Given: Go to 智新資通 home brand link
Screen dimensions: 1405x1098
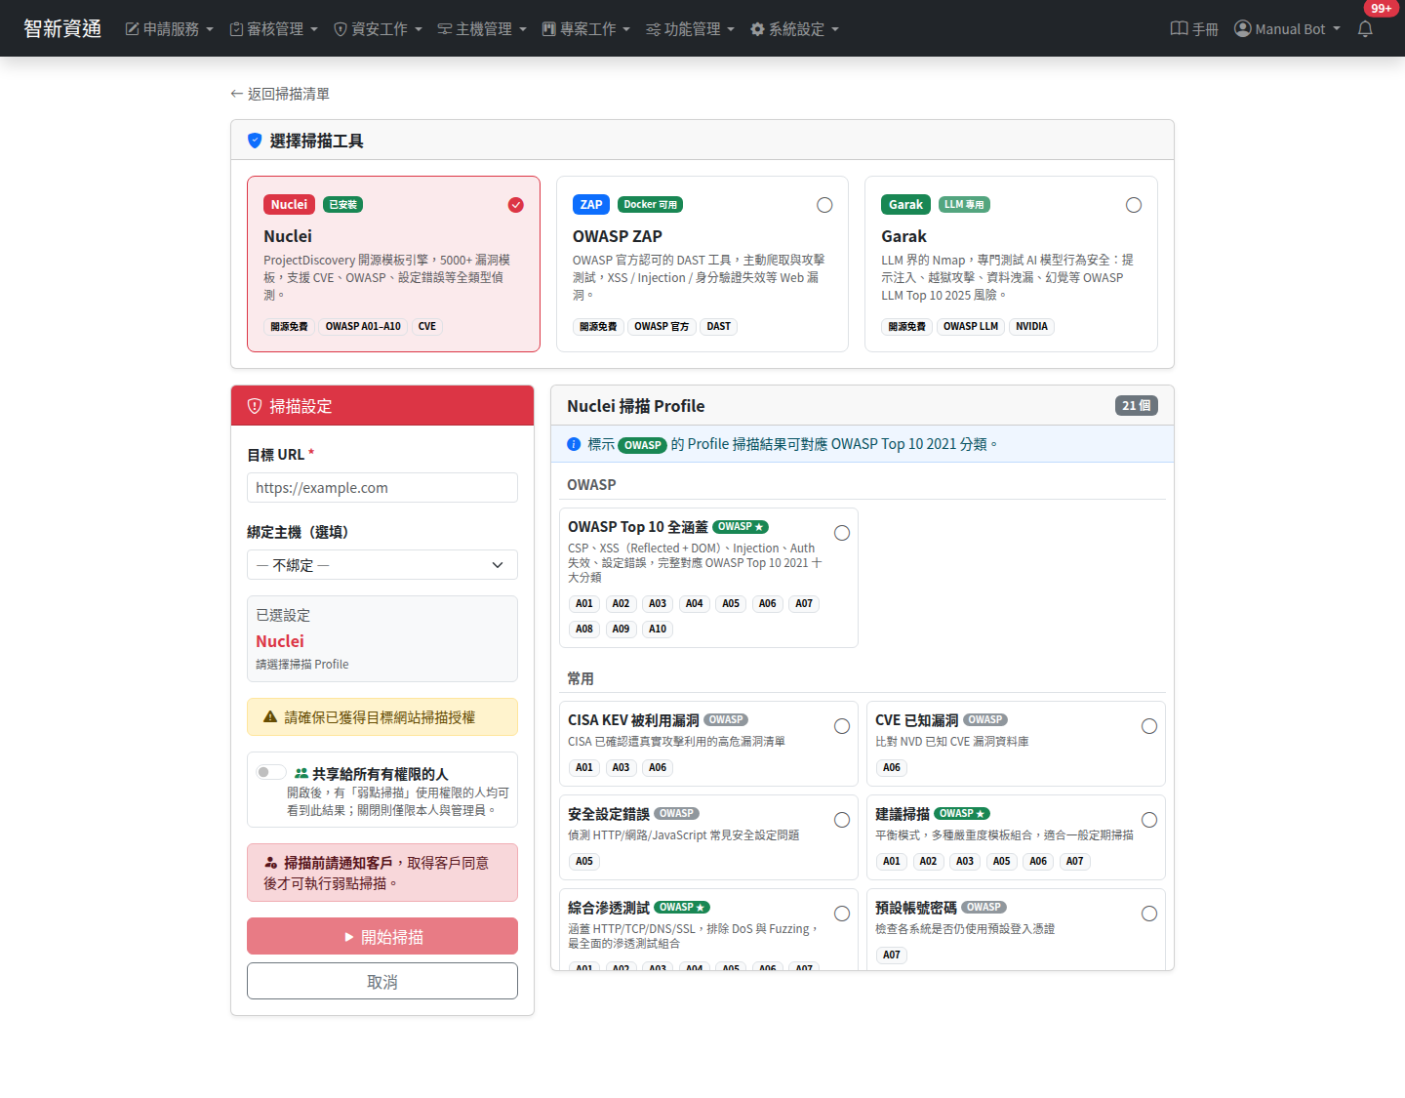Looking at the screenshot, I should [62, 28].
